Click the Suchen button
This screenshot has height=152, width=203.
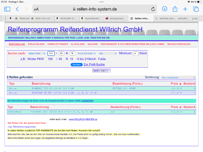pos(77,65)
